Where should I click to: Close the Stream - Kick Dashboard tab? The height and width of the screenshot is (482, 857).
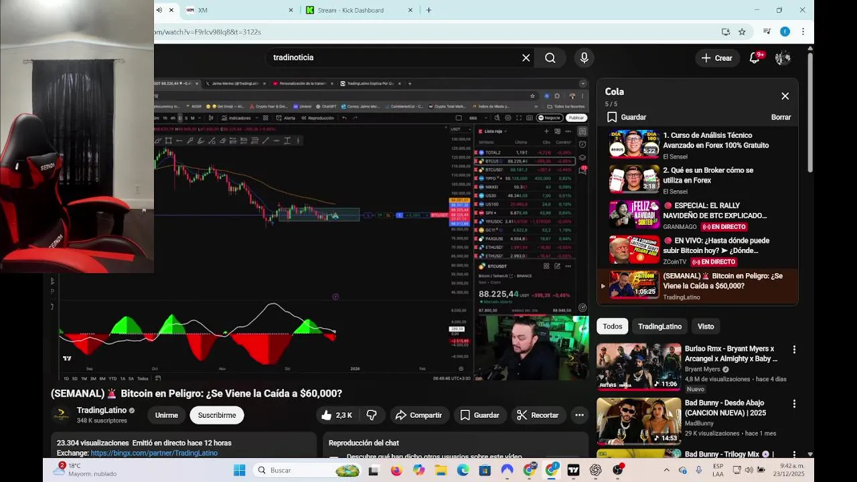coord(410,10)
